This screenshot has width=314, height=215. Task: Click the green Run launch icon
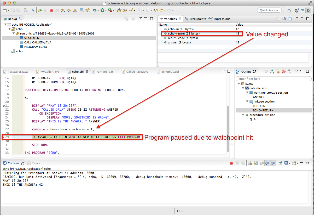point(102,10)
